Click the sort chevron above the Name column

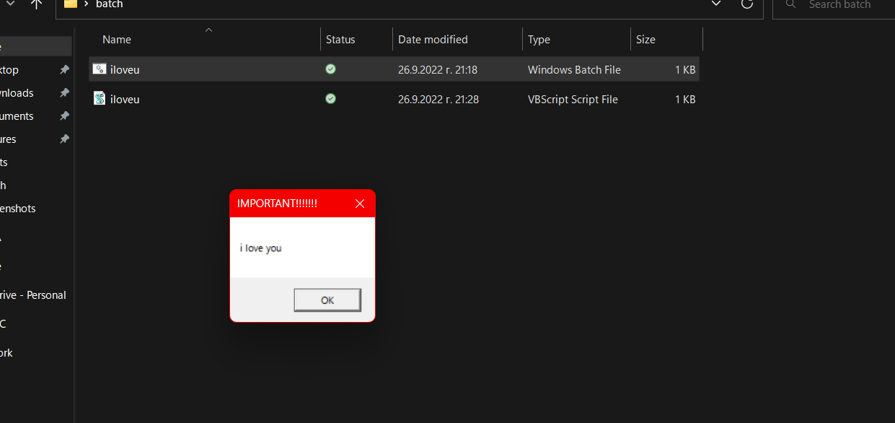(x=208, y=30)
